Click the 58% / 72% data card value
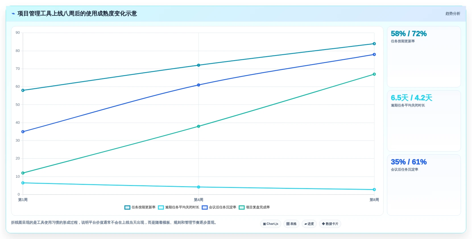 409,34
